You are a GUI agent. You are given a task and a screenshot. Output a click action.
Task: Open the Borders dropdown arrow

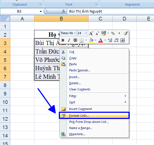tap(86, 40)
